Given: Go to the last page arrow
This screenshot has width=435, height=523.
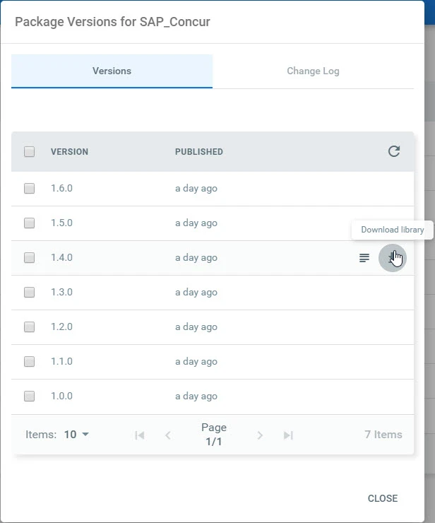Looking at the screenshot, I should pyautogui.click(x=288, y=435).
